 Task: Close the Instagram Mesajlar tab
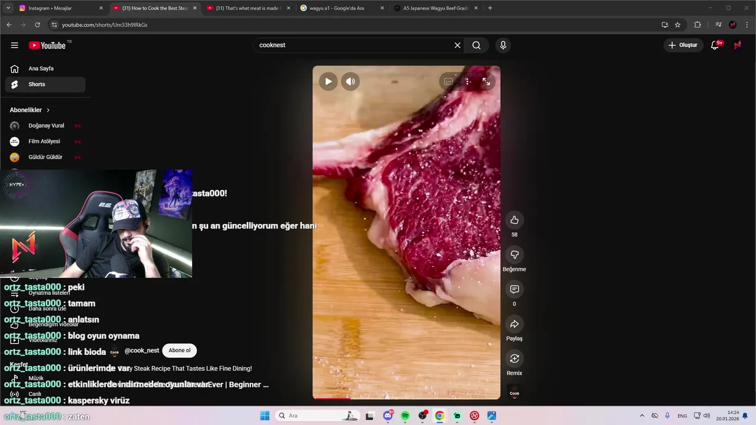101,8
